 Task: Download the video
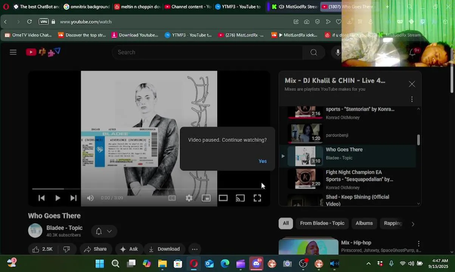point(164,249)
